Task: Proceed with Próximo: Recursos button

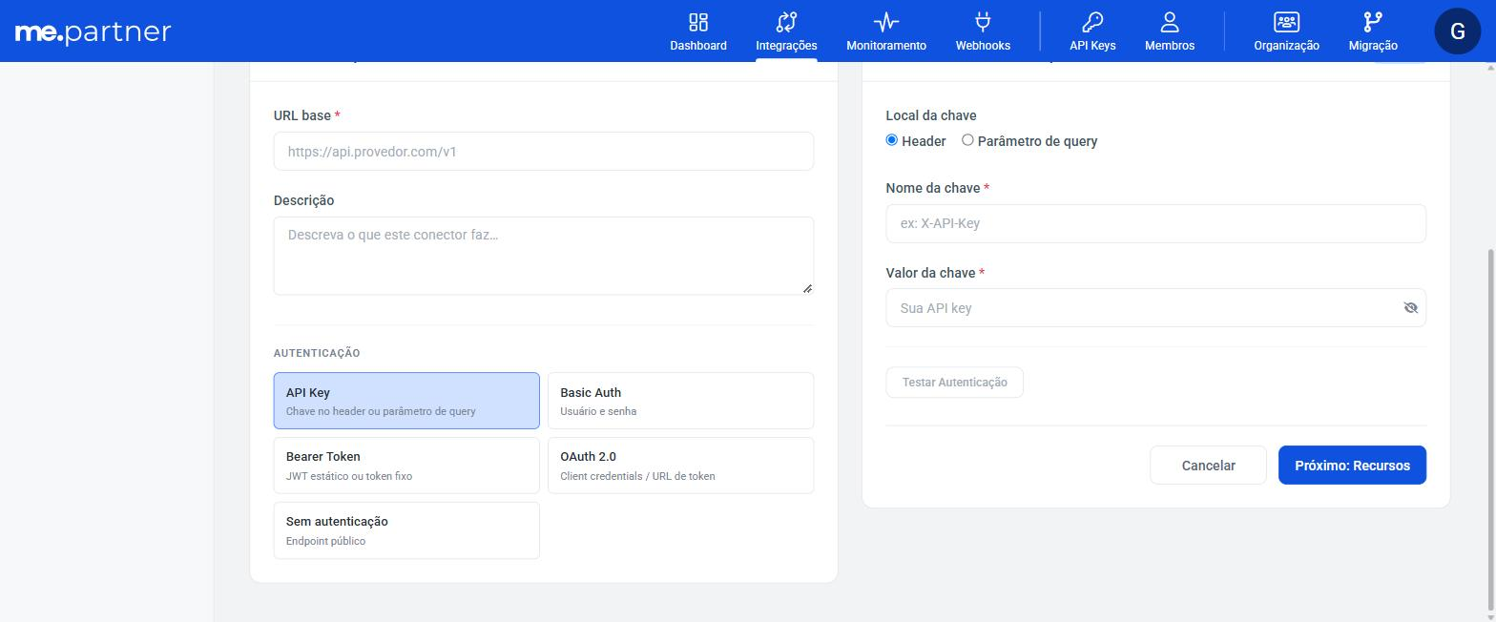Action: (1352, 466)
